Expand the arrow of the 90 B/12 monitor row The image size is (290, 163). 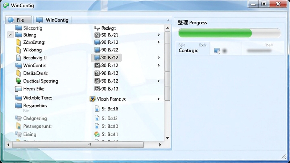click(x=159, y=42)
